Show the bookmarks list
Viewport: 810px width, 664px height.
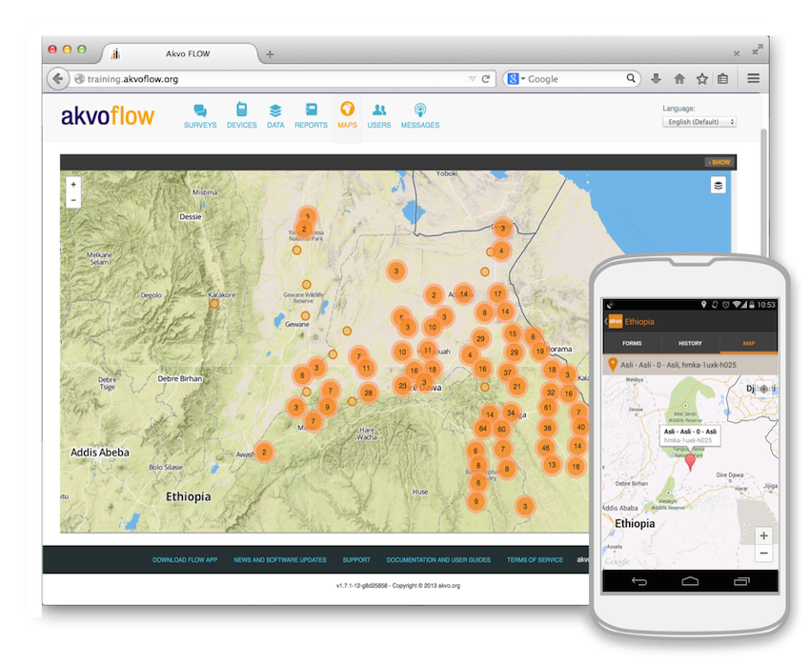coord(722,78)
